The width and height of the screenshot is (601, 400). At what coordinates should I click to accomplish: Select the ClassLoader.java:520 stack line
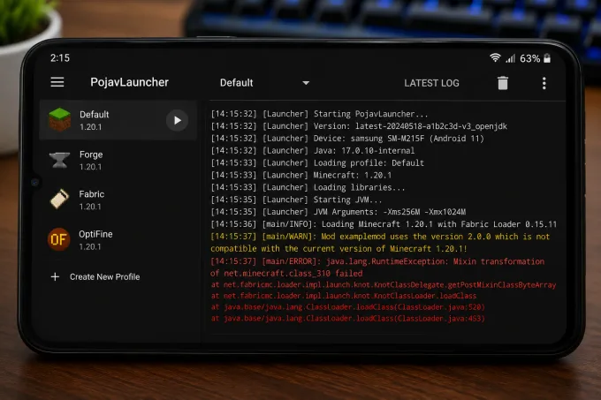click(x=347, y=307)
